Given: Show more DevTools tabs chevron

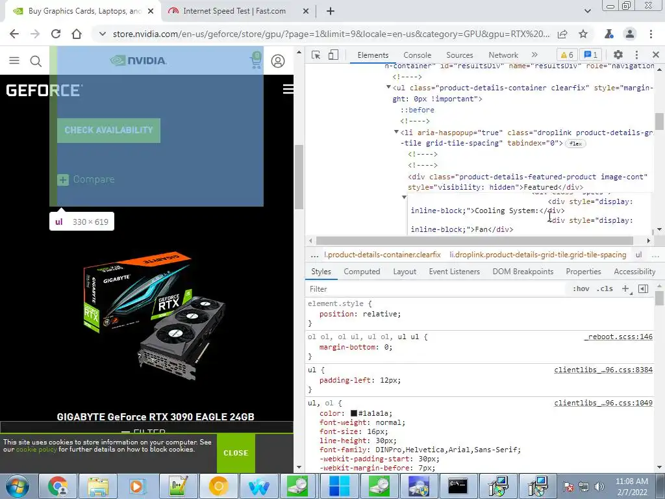Looking at the screenshot, I should pos(534,55).
